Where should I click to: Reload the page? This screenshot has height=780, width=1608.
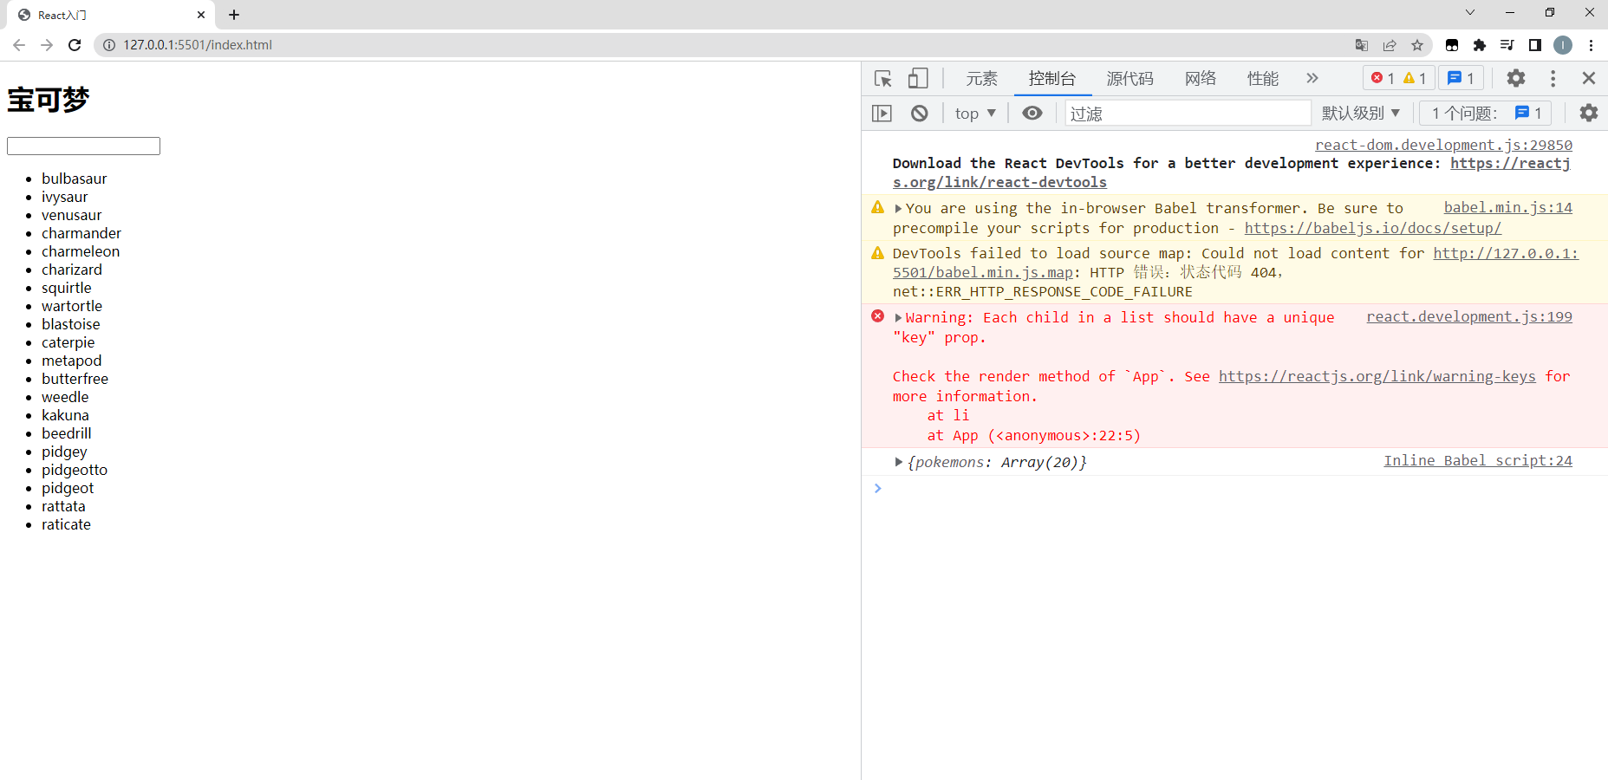[x=75, y=45]
